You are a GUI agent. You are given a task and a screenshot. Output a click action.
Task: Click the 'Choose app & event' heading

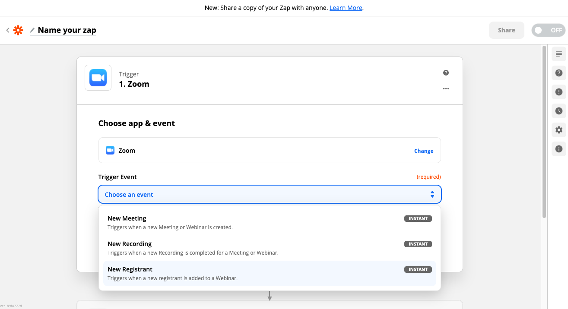coord(136,123)
